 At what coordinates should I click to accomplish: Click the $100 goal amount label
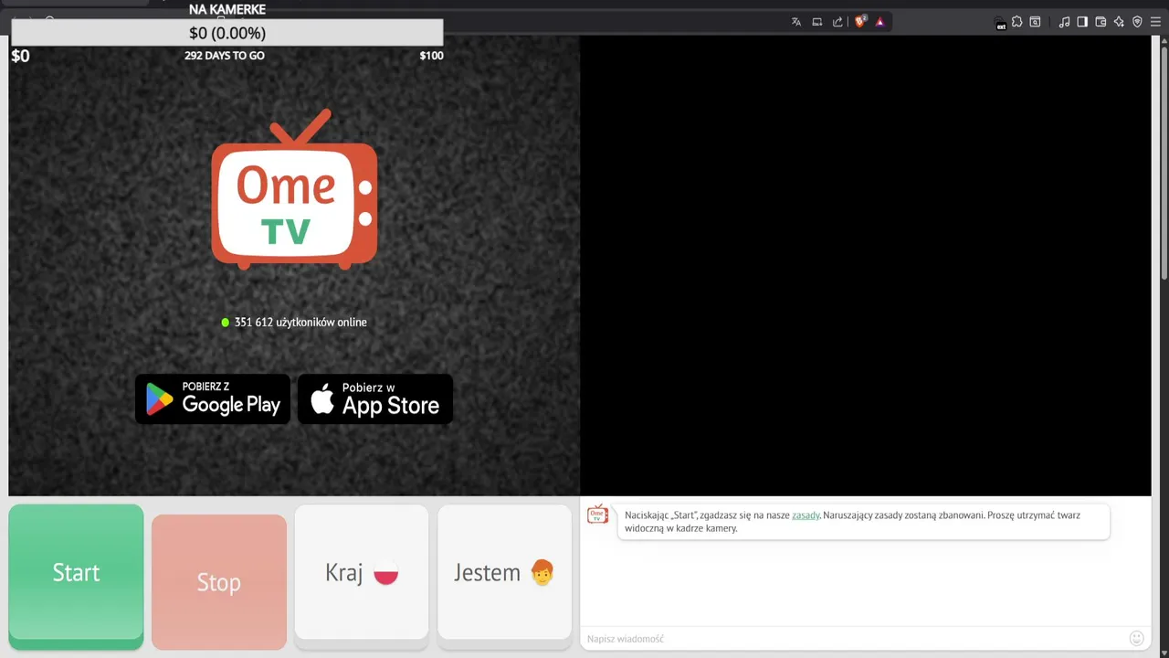coord(431,56)
